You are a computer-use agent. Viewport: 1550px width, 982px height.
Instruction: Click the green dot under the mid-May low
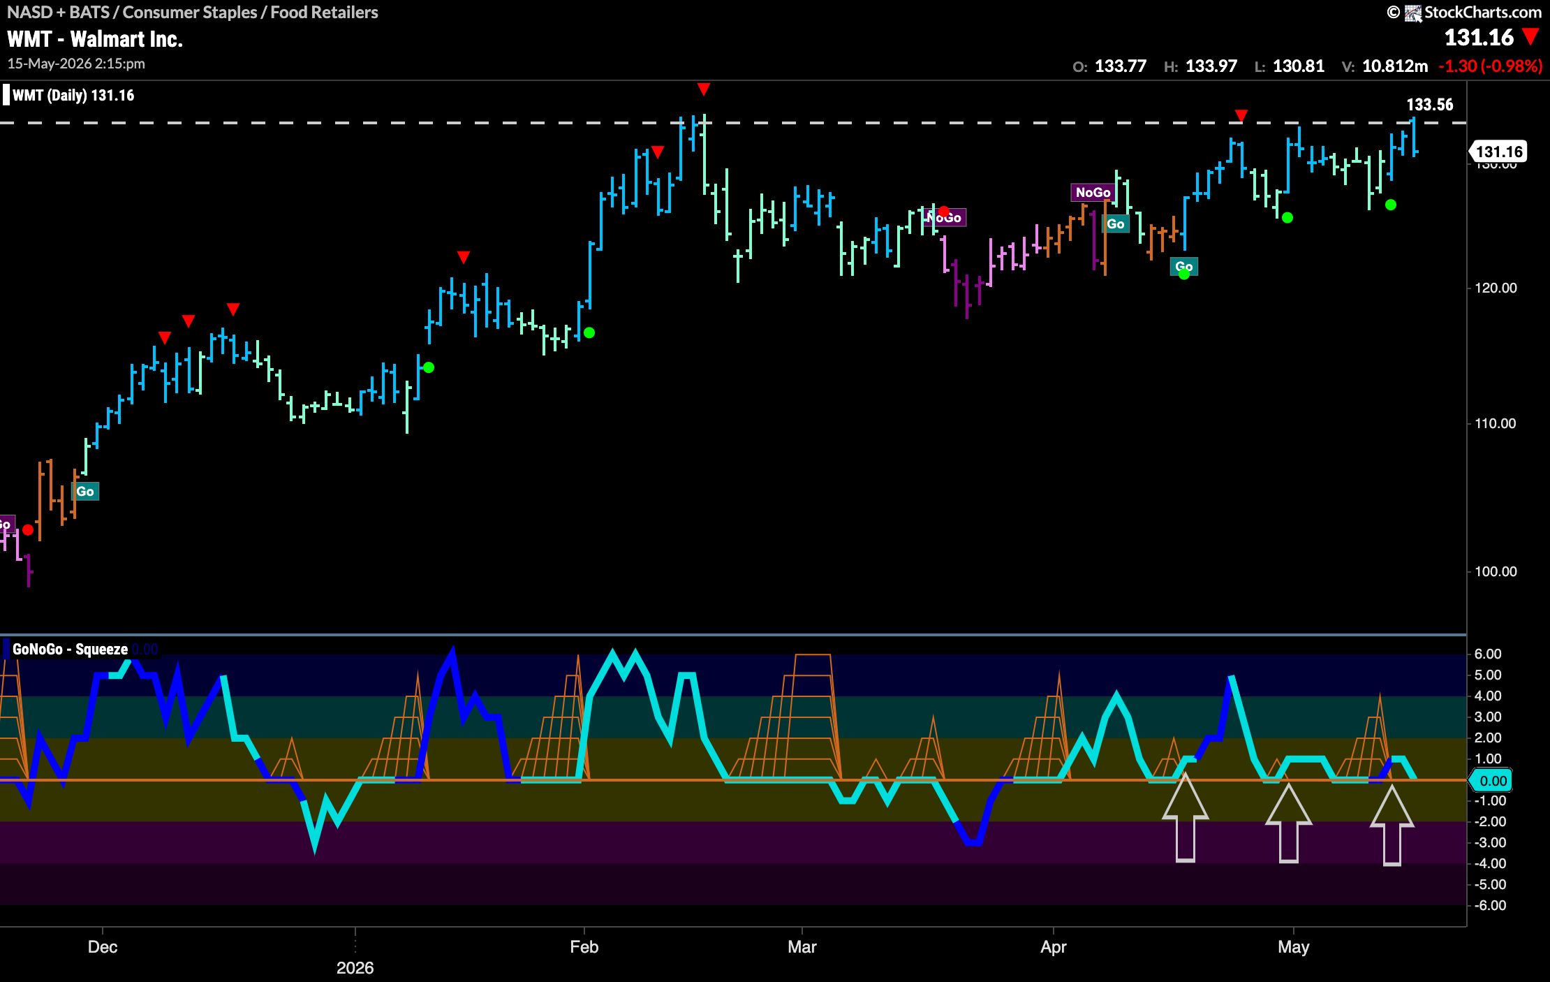pos(1391,205)
